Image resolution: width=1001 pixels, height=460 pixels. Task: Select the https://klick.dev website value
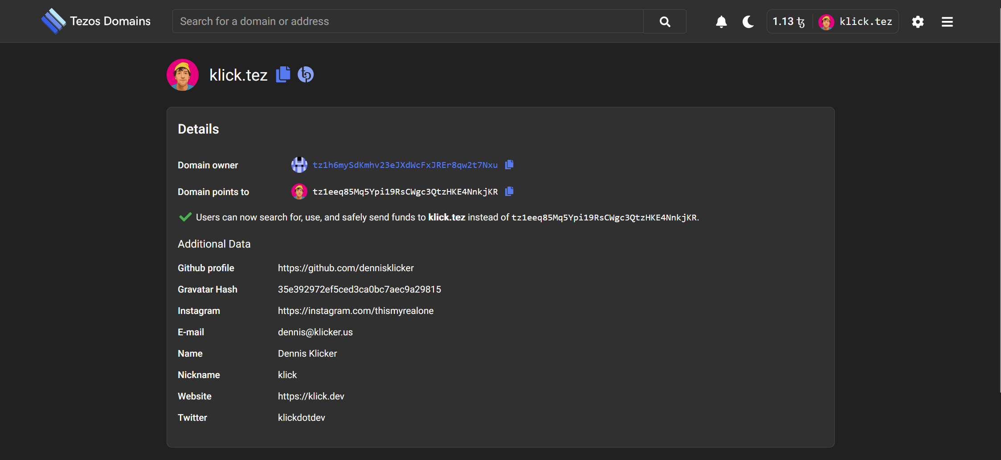tap(311, 396)
